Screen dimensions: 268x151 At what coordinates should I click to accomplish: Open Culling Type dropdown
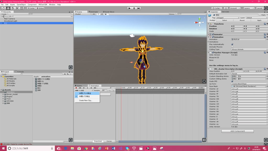249,49
